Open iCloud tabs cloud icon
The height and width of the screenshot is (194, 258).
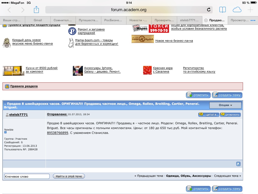point(237,10)
